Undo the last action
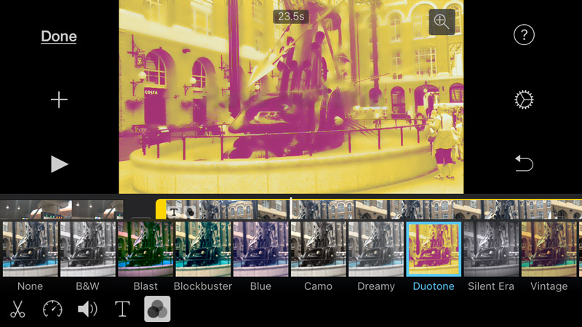Image resolution: width=582 pixels, height=327 pixels. (524, 163)
